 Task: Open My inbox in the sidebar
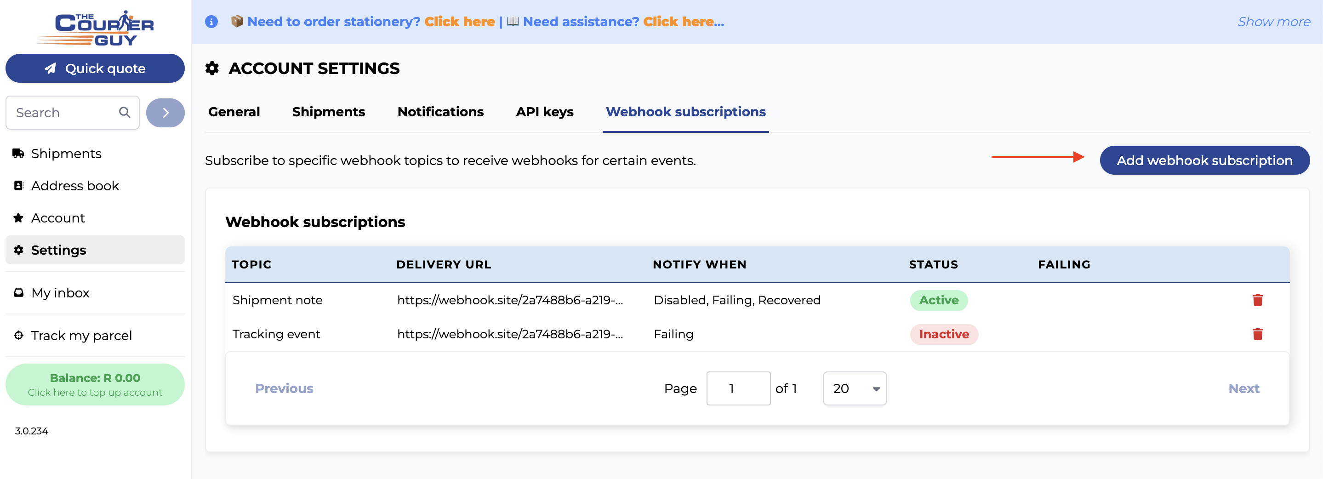tap(95, 293)
